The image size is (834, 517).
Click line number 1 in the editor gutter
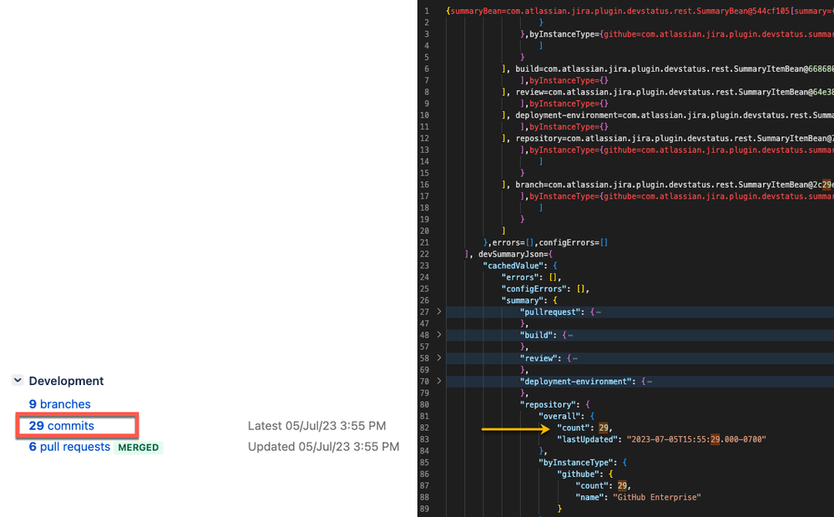(x=427, y=11)
